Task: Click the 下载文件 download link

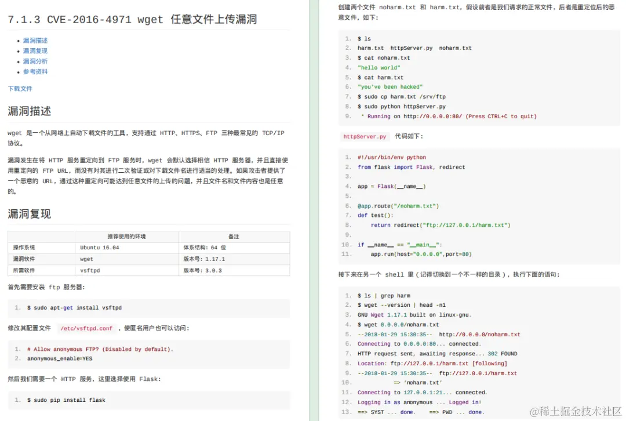Action: pos(20,89)
